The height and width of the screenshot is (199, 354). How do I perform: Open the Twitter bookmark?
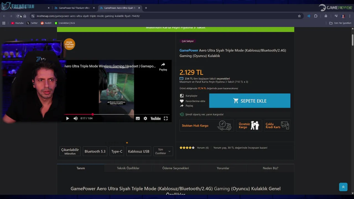(32, 23)
